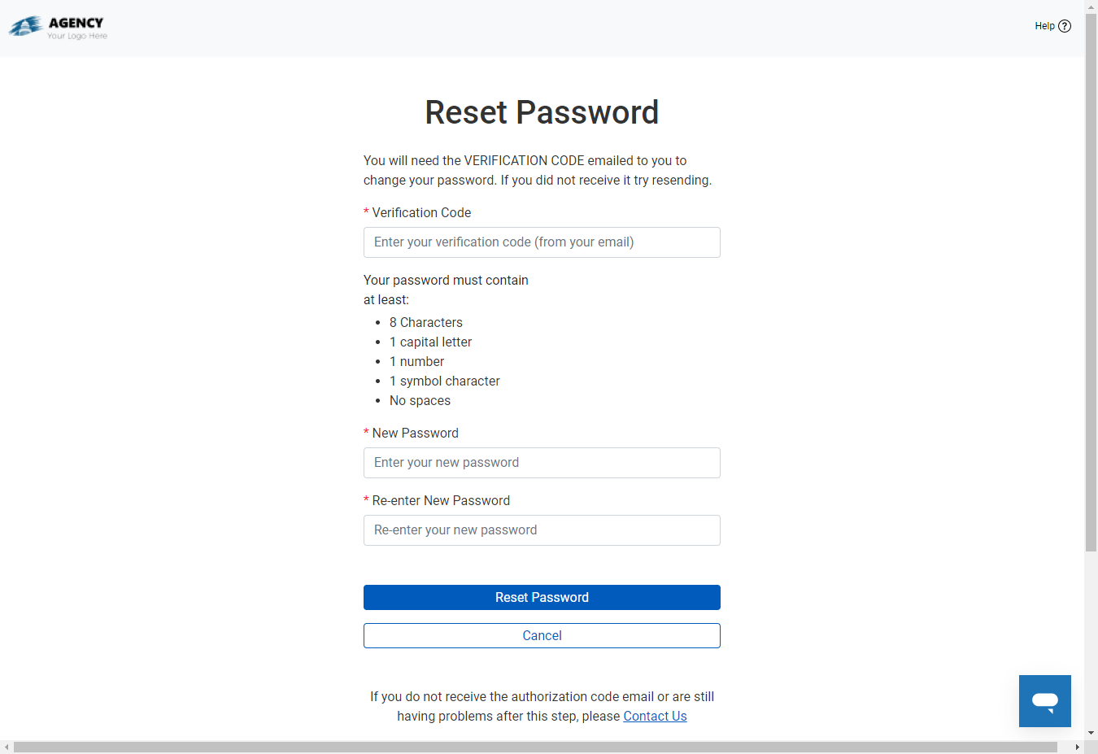Click the Help question mark icon

1066,25
